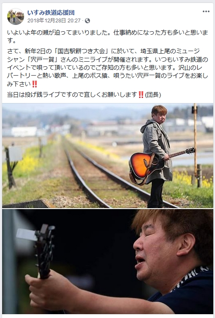Click the red exclamation emoji after み下さい

tap(35, 84)
